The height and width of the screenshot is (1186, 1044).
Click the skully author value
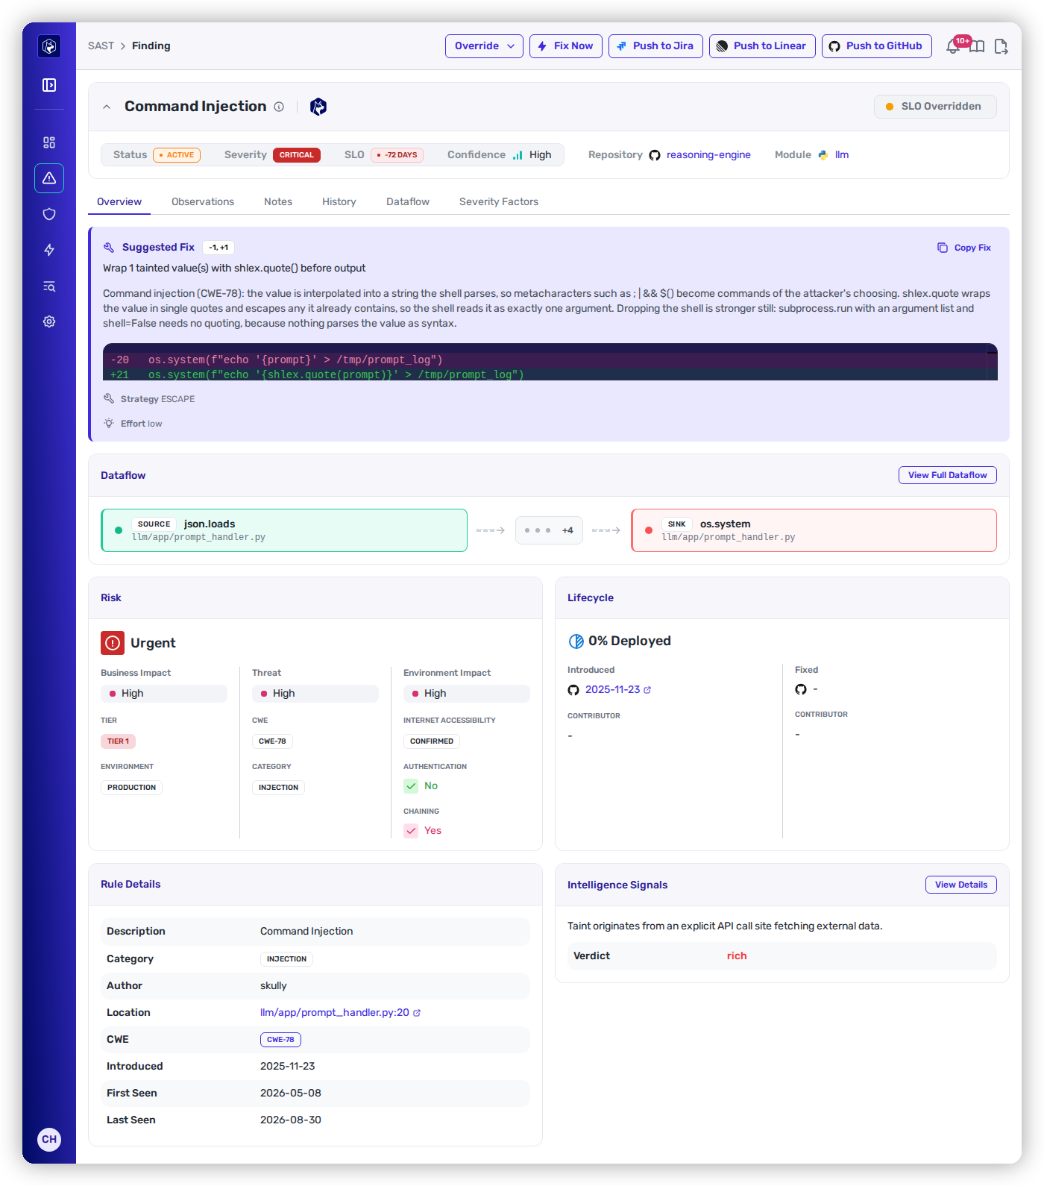[274, 986]
